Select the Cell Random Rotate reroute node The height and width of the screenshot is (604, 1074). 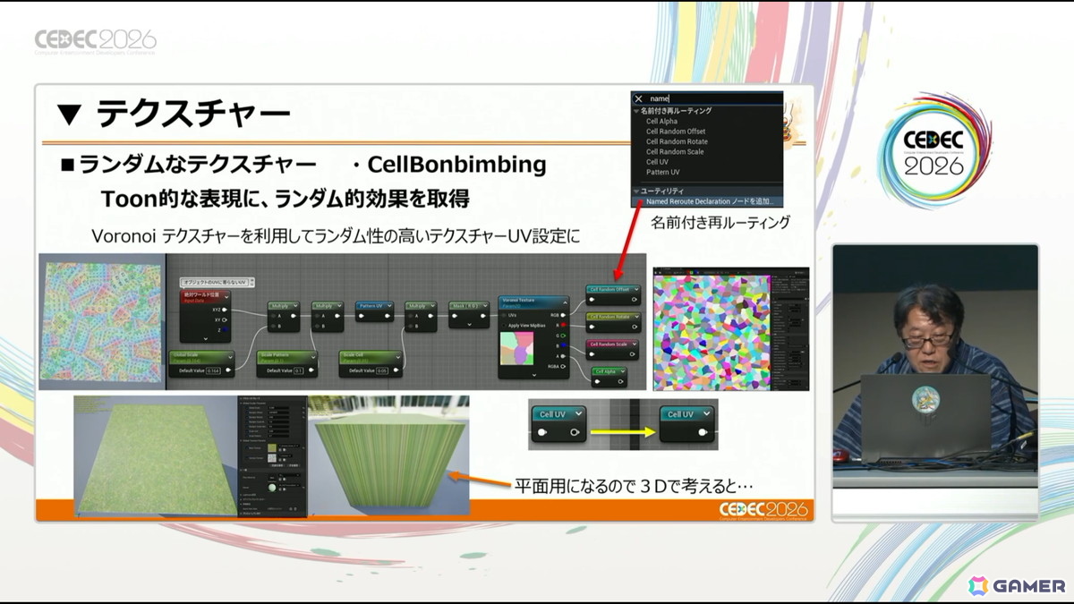[x=614, y=322]
